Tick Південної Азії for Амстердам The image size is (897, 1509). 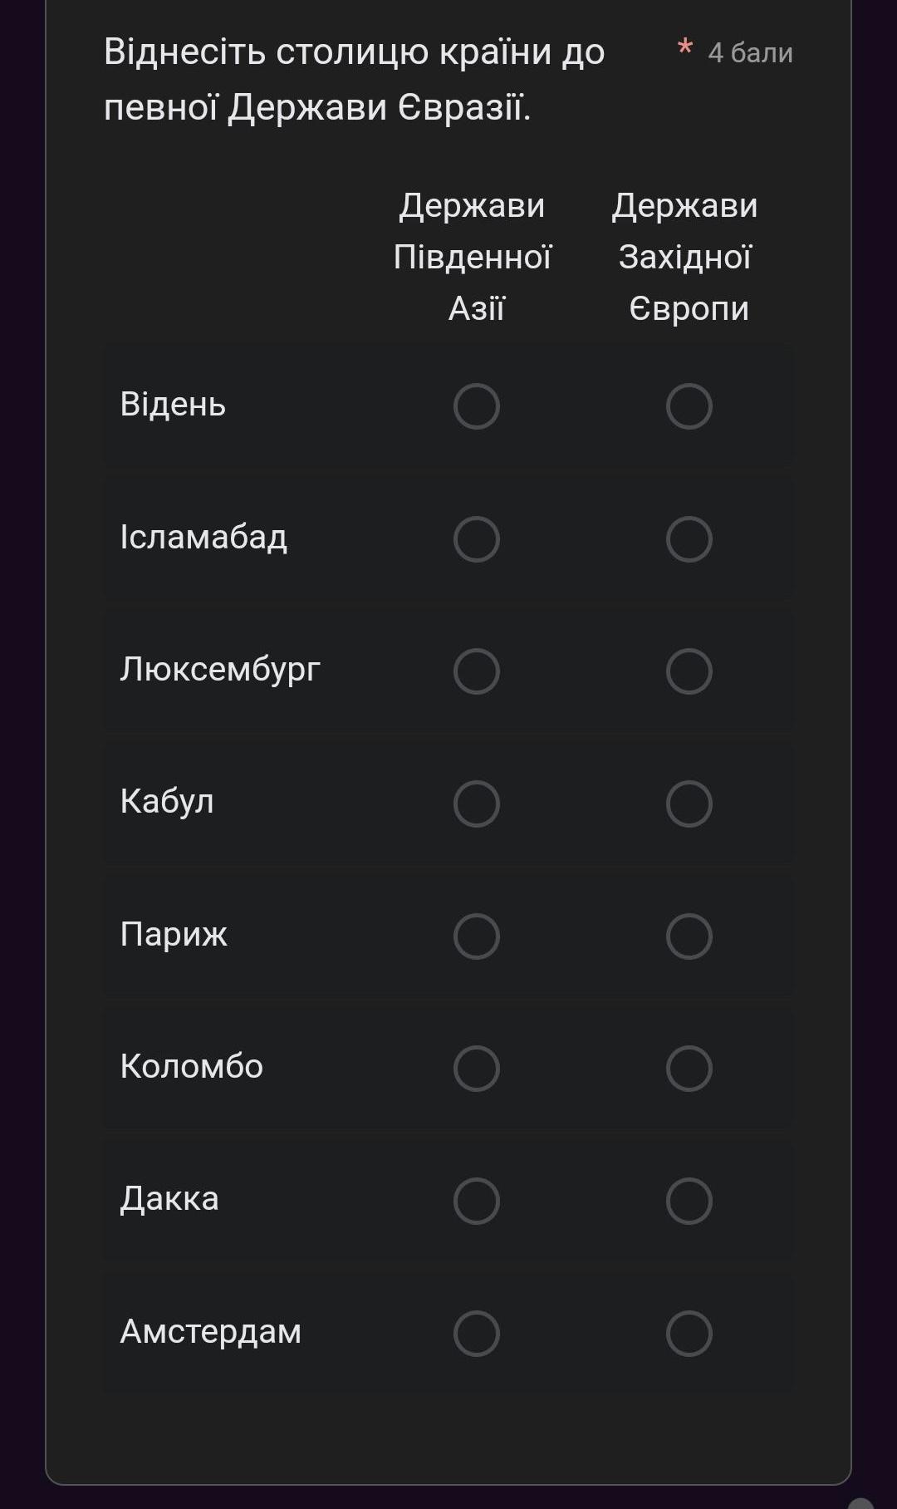476,1334
